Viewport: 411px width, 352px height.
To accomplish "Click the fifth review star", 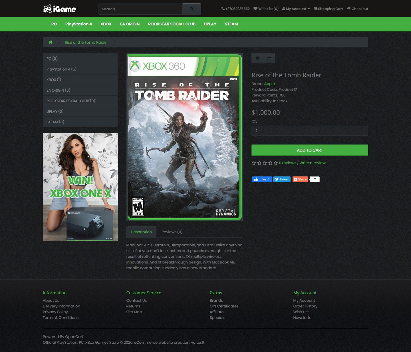I will (276, 163).
